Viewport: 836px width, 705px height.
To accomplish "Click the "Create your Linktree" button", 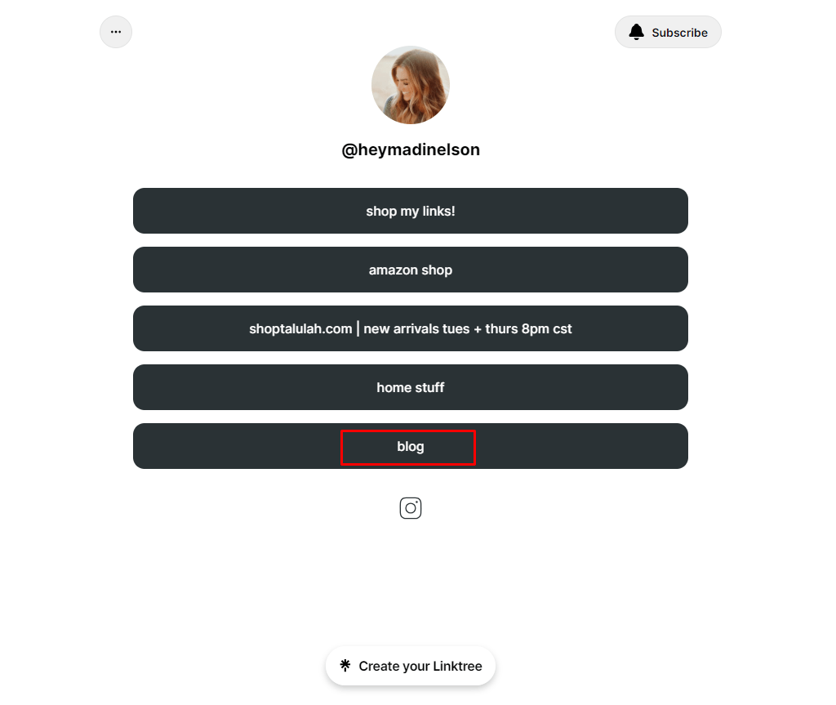I will (x=411, y=666).
